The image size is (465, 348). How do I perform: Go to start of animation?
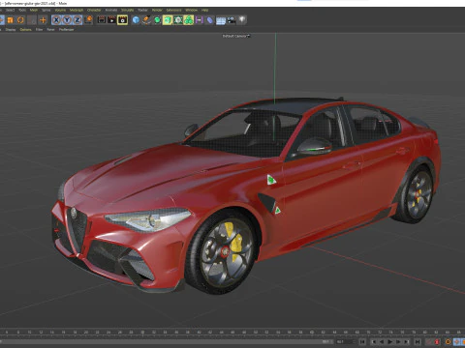(x=362, y=341)
